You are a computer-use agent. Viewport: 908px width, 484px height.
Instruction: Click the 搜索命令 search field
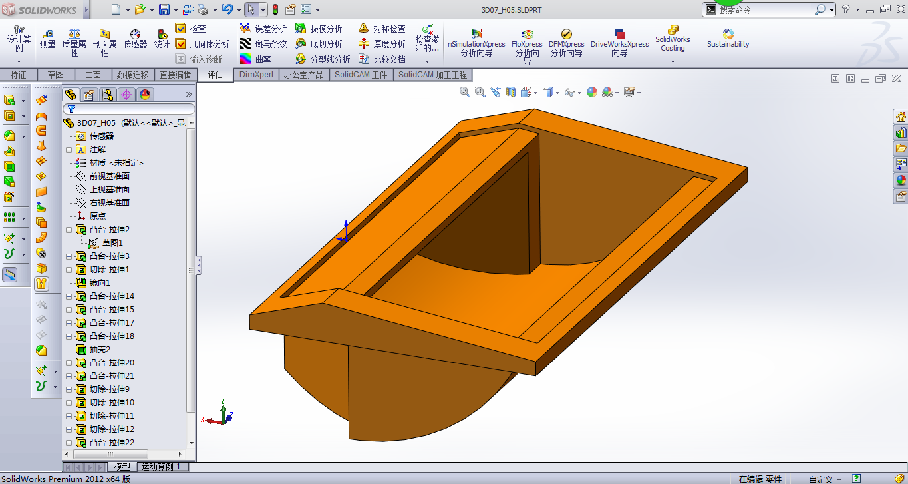[766, 10]
